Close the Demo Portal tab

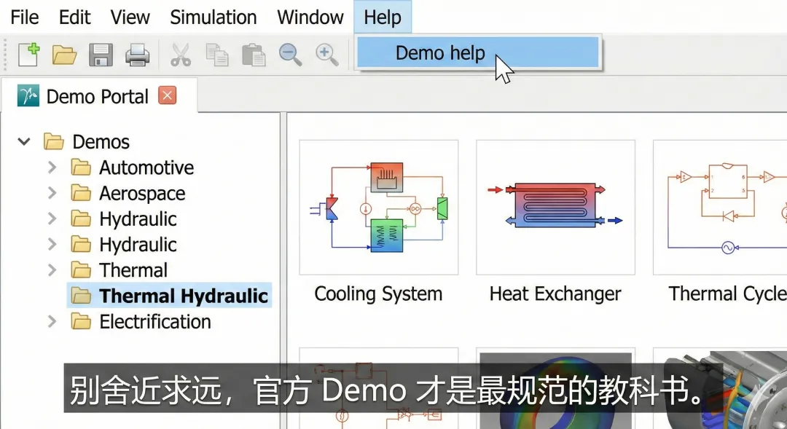pos(167,95)
